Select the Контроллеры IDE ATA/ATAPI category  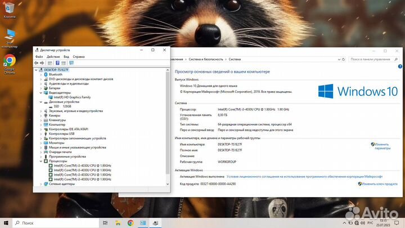point(69,129)
